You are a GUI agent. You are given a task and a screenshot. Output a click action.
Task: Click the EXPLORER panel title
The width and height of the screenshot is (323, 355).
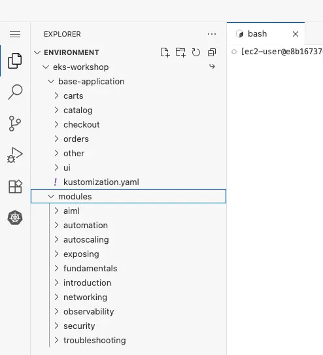[62, 34]
